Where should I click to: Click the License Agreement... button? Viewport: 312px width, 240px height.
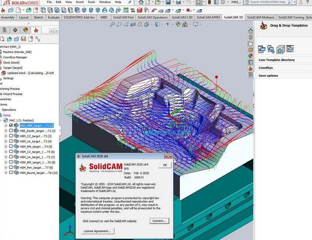coord(97,231)
